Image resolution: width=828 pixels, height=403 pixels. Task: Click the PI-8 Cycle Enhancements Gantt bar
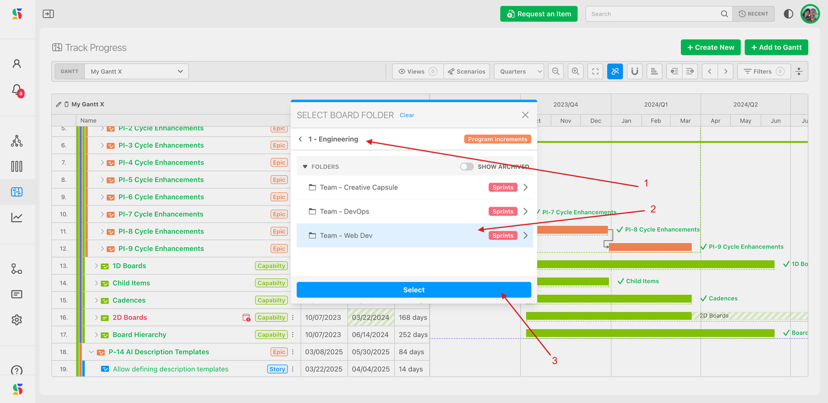pyautogui.click(x=572, y=230)
